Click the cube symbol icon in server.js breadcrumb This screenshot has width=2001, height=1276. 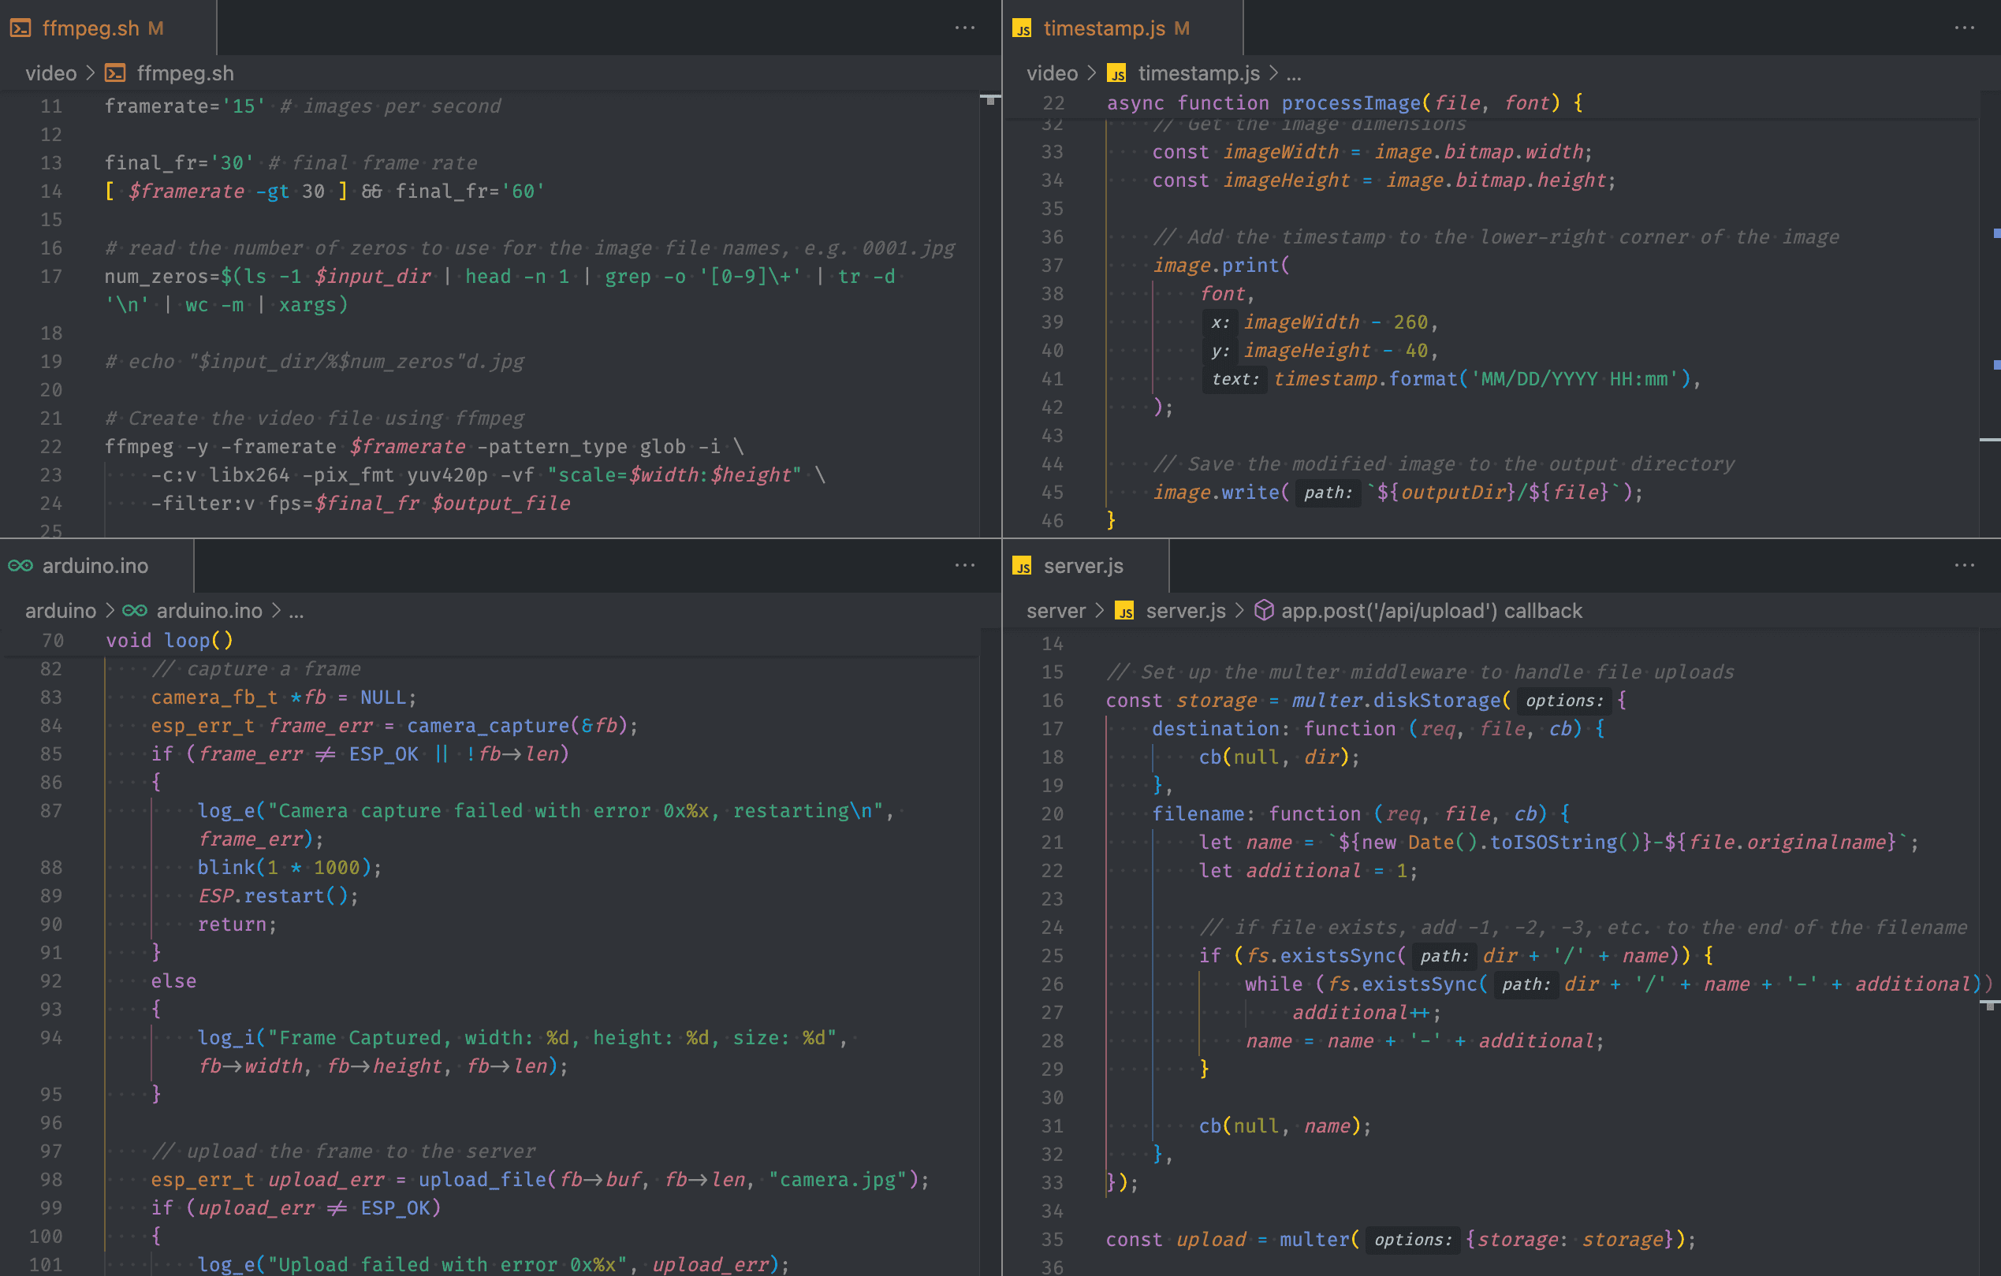(1263, 611)
